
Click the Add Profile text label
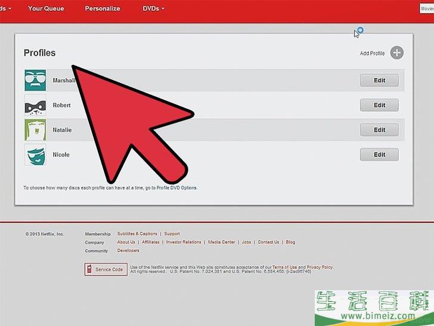pos(372,53)
